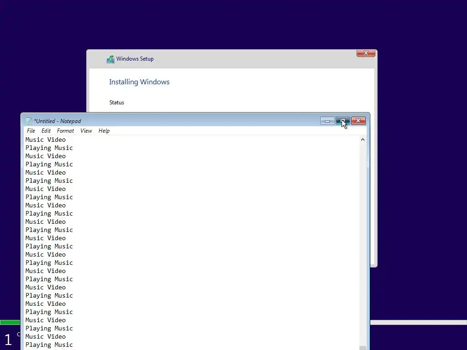Image resolution: width=467 pixels, height=350 pixels.
Task: Open the Help menu in Notepad
Action: [104, 131]
